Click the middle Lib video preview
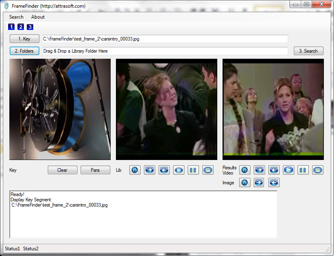 pyautogui.click(x=167, y=109)
